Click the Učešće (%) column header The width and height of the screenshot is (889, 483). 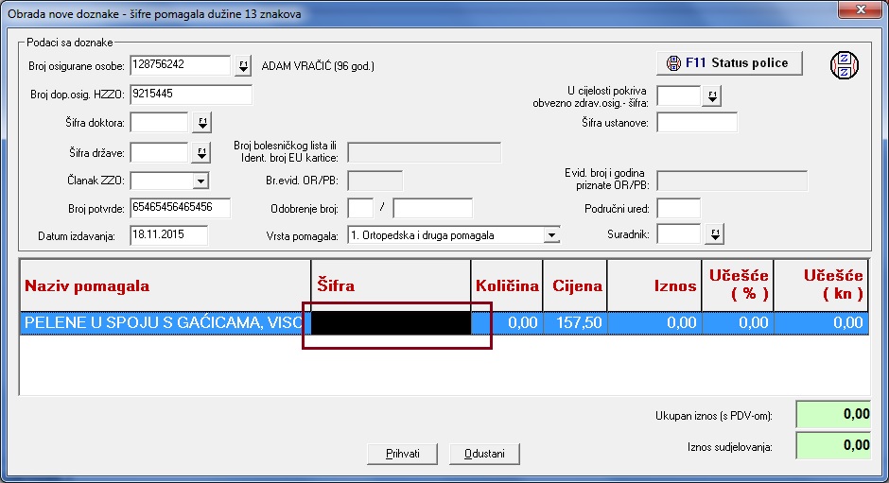point(738,285)
